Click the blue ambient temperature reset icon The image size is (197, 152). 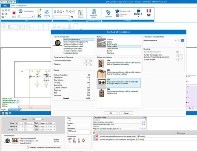click(x=182, y=40)
